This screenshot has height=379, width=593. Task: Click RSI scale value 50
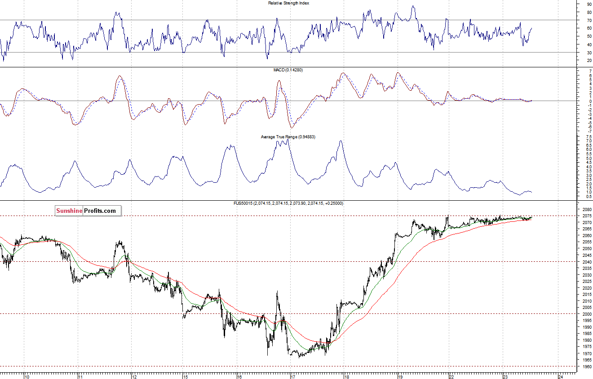pos(589,36)
